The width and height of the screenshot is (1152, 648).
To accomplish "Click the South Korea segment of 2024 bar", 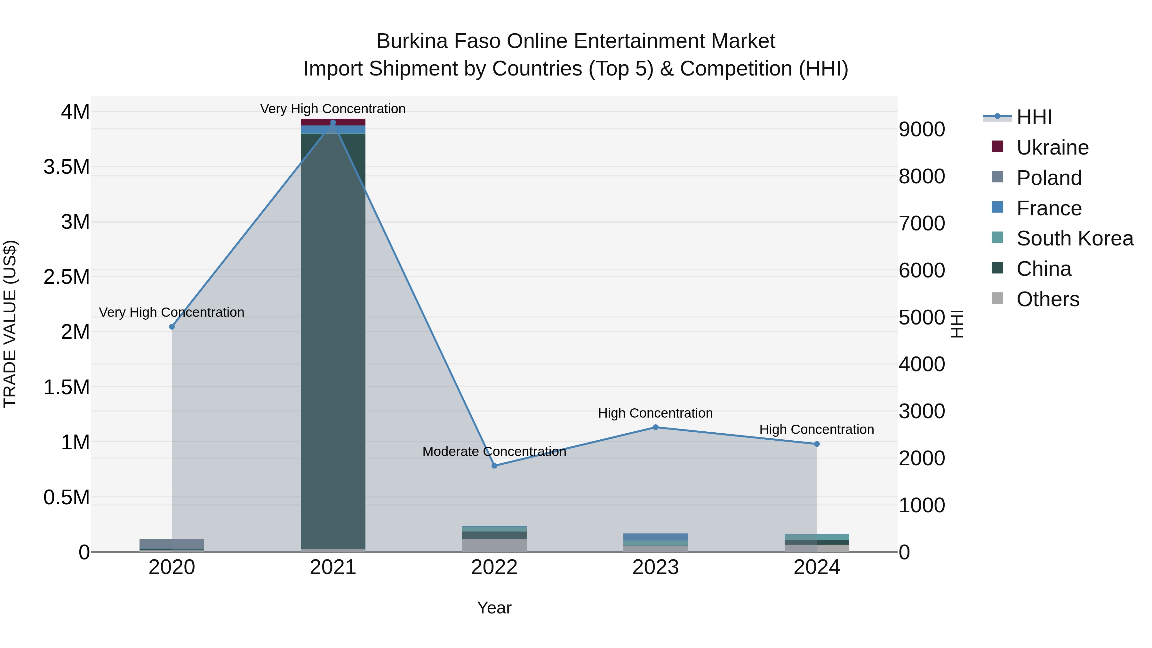I will [817, 537].
